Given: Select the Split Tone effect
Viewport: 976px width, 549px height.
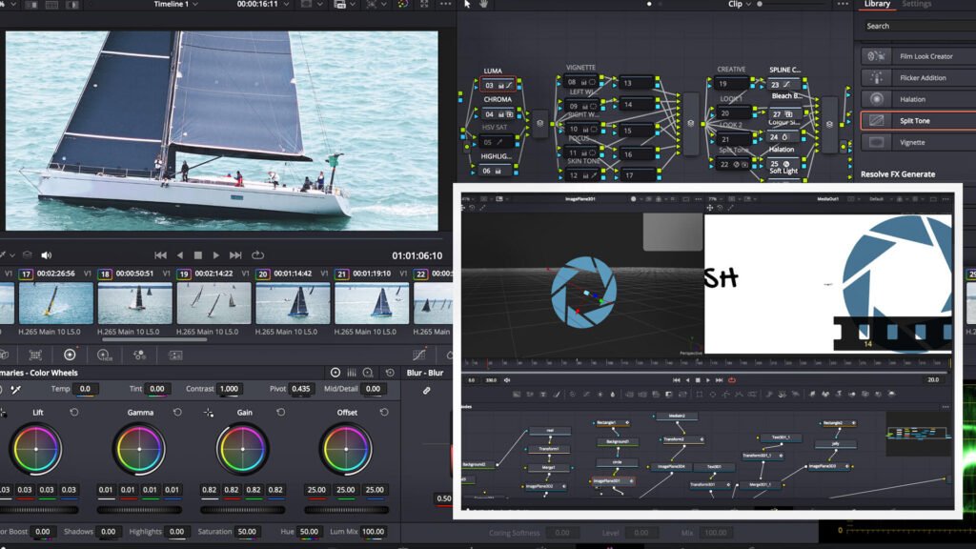Looking at the screenshot, I should point(919,121).
